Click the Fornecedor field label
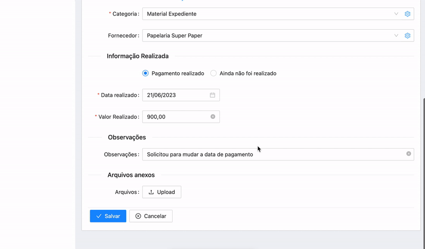425x249 pixels. point(123,36)
